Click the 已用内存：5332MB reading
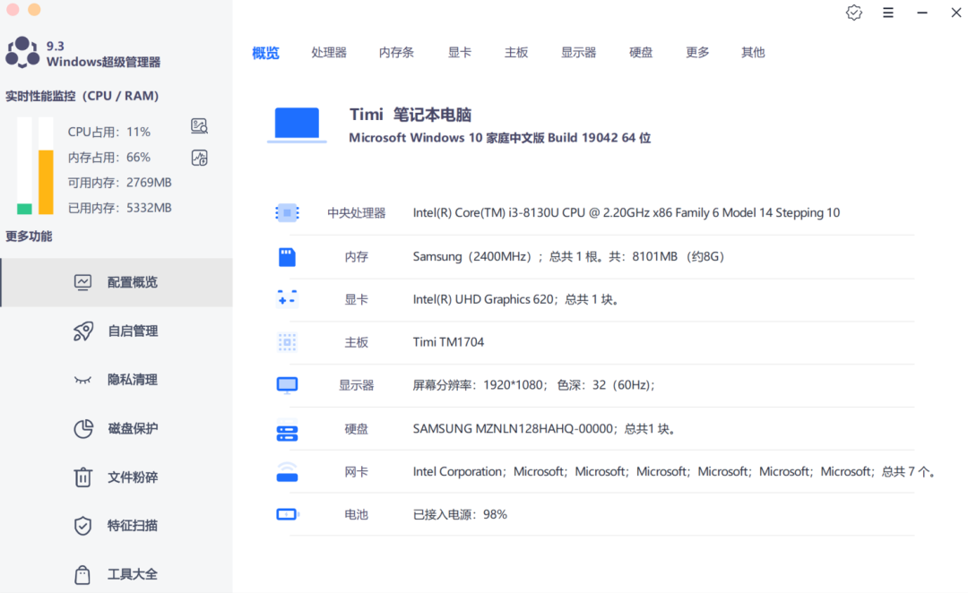The width and height of the screenshot is (968, 593). [120, 208]
